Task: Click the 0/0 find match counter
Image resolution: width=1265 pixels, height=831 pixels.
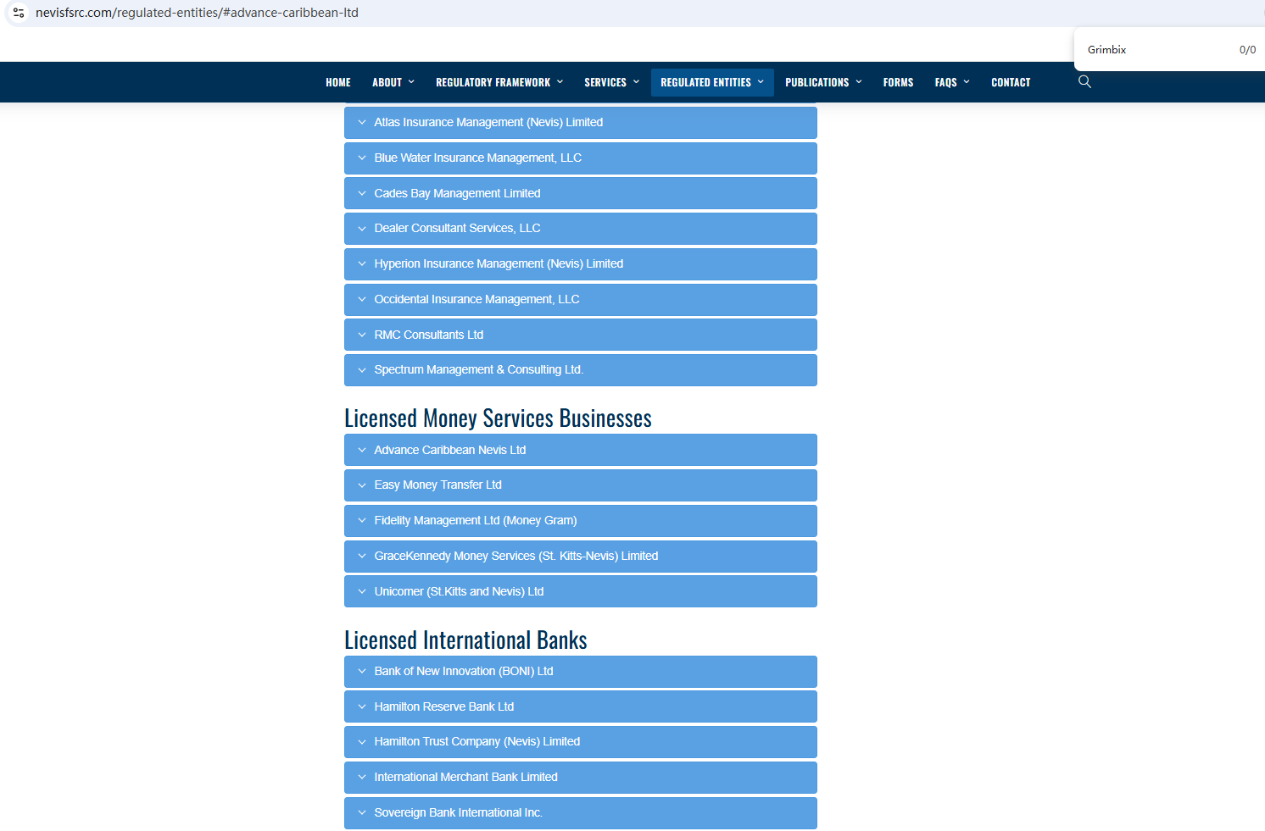Action: click(1247, 50)
